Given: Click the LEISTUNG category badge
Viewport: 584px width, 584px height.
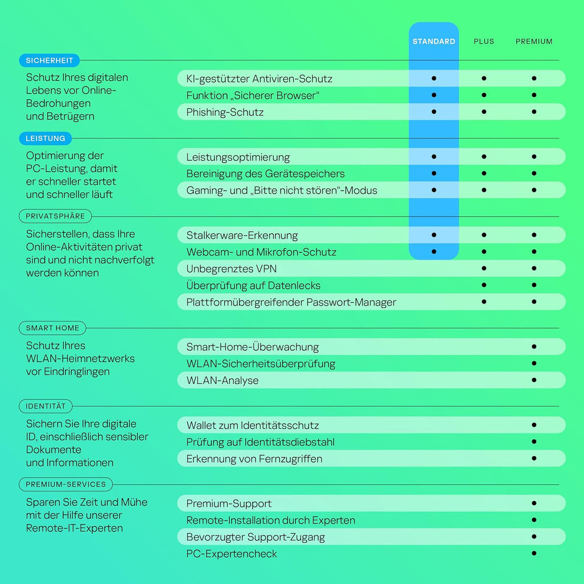Looking at the screenshot, I should click(46, 138).
